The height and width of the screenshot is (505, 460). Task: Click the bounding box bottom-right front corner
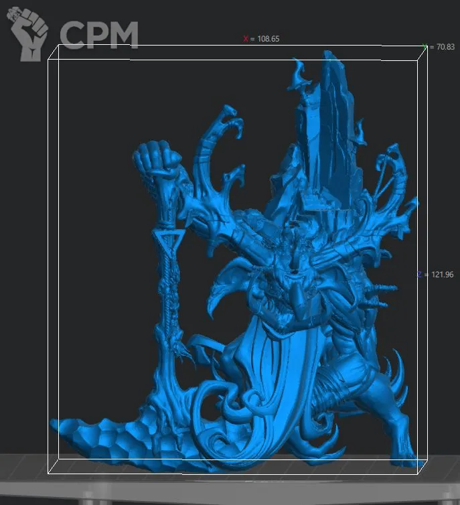pos(415,474)
